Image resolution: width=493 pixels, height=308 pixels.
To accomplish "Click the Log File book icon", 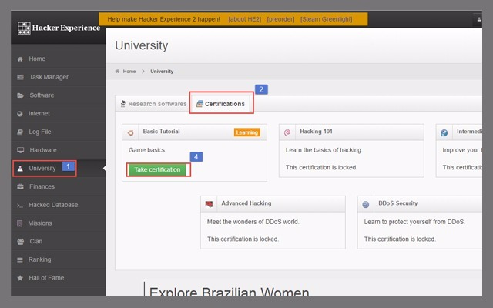I will (20, 132).
